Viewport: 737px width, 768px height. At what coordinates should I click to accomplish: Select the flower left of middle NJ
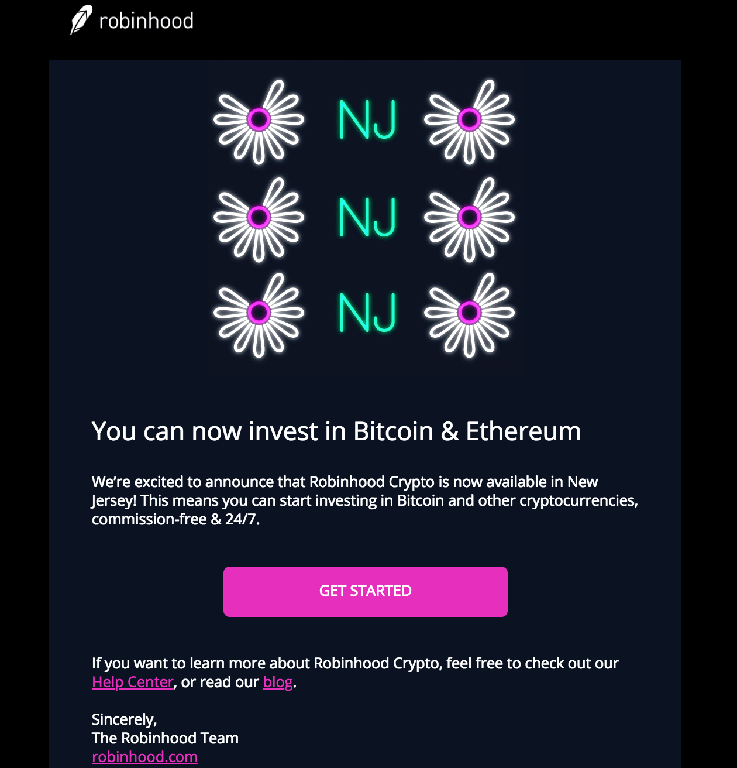click(259, 218)
